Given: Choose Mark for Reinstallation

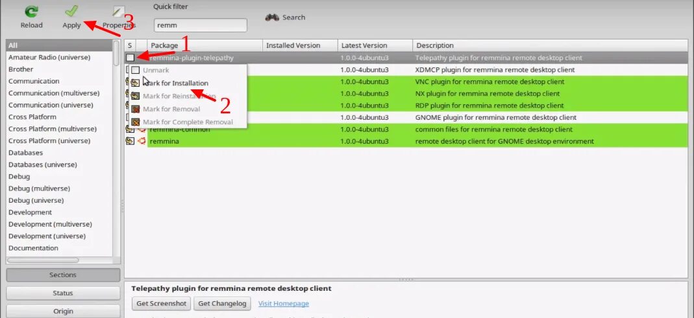Looking at the screenshot, I should pyautogui.click(x=187, y=96).
